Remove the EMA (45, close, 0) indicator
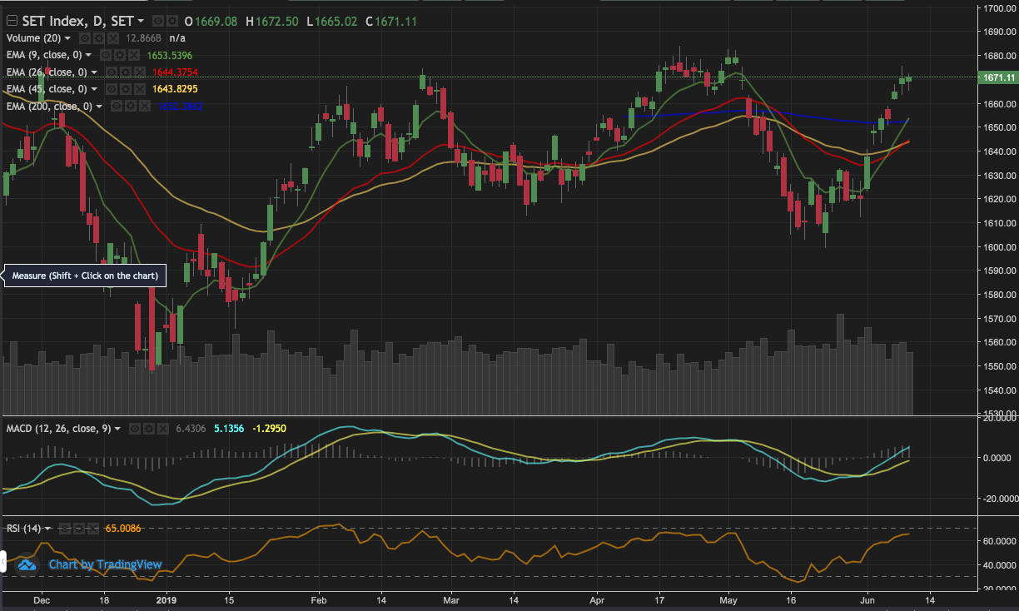This screenshot has height=611, width=1019. [140, 89]
